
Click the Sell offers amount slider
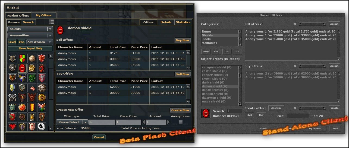(312, 24)
